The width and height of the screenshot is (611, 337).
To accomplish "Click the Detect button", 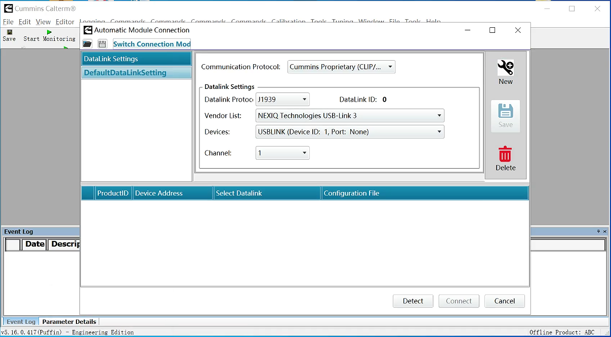I will click(413, 301).
